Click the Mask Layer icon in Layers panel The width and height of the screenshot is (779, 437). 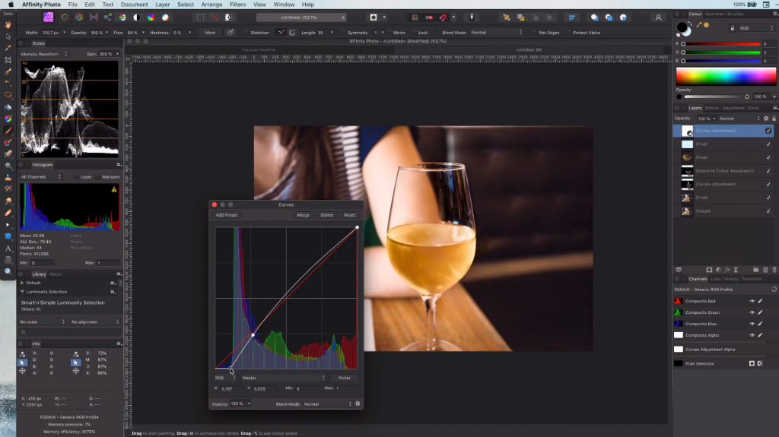pos(709,270)
